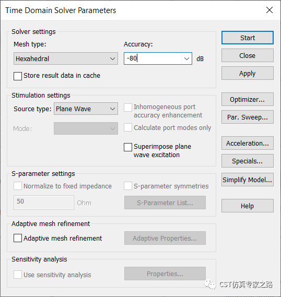This screenshot has height=297, width=281.
Task: Expand the Mesh type dropdown
Action: (x=66, y=58)
